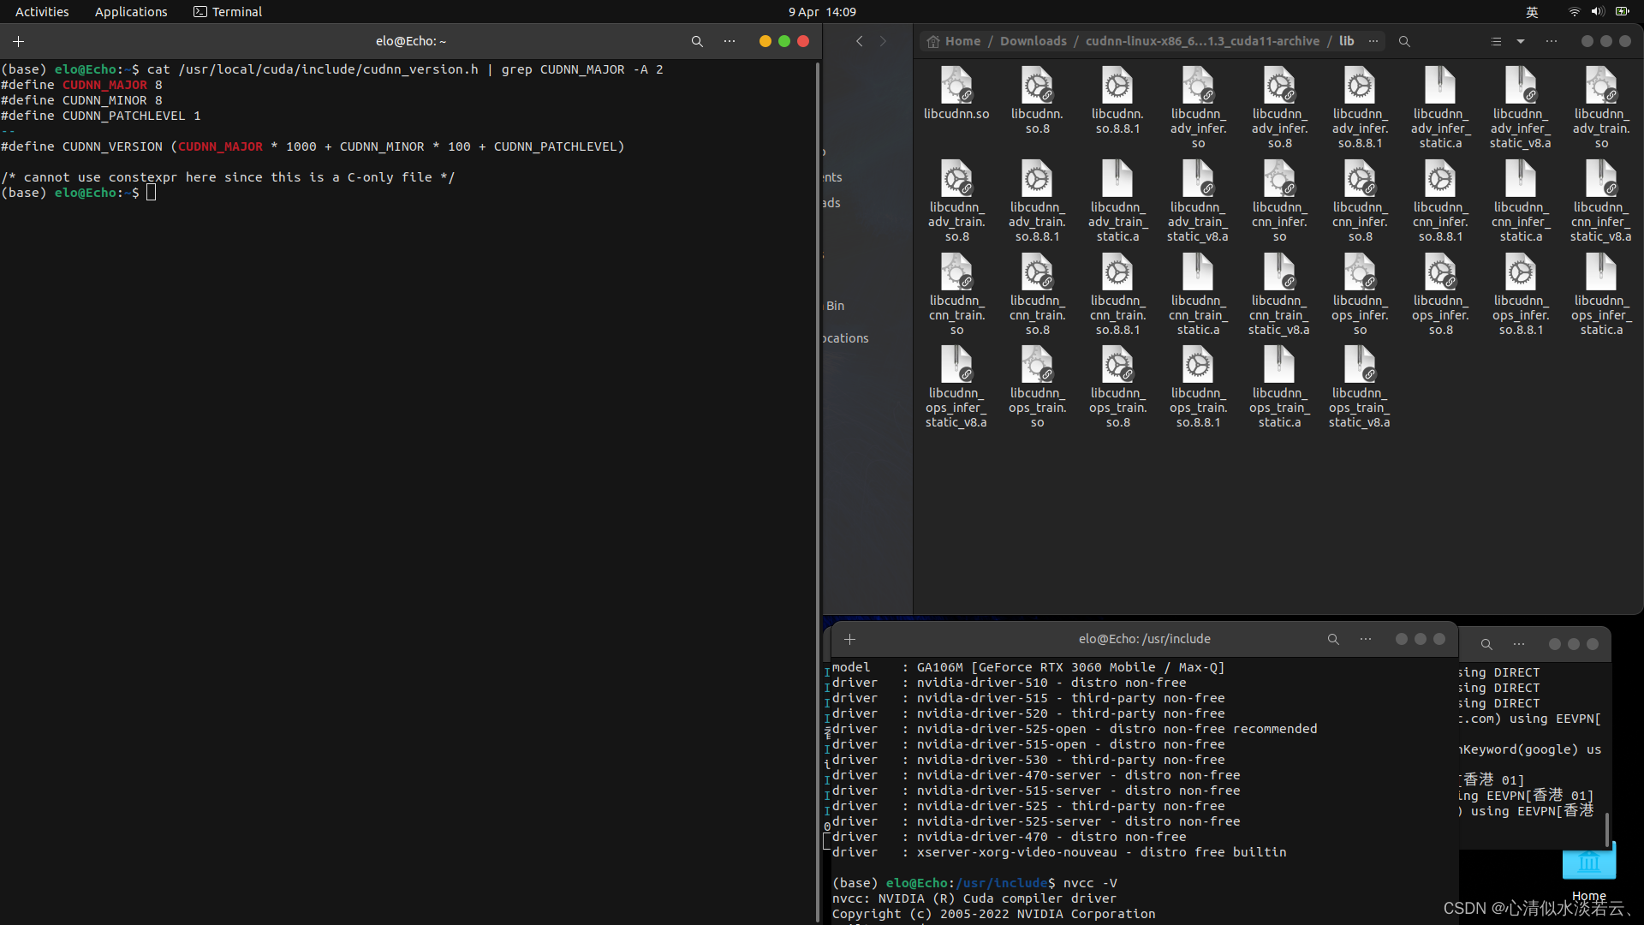Select libcudnn_cnn_train_static_v8.a file
The image size is (1644, 925).
1279,295
